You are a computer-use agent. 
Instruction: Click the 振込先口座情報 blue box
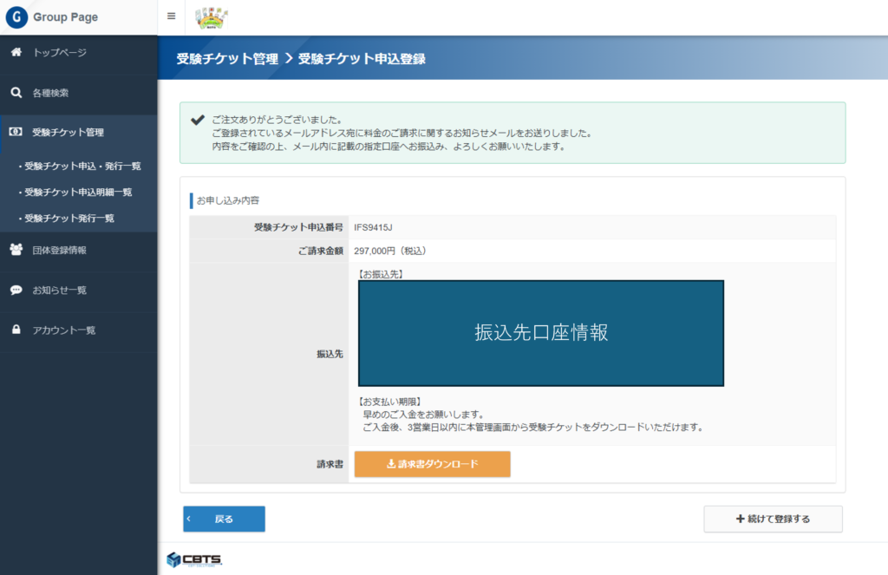point(541,333)
